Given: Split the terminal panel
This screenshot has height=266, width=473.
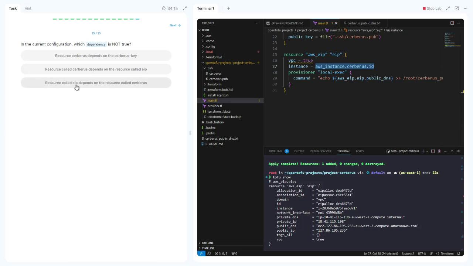Looking at the screenshot, I should tap(433, 151).
